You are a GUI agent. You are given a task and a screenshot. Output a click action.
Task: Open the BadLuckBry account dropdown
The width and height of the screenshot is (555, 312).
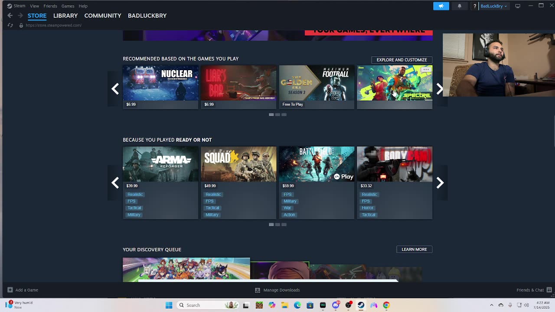point(493,6)
